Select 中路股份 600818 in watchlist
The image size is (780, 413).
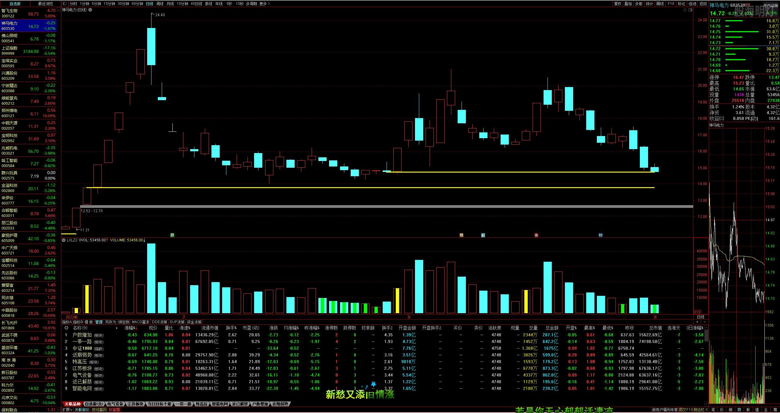click(x=28, y=313)
